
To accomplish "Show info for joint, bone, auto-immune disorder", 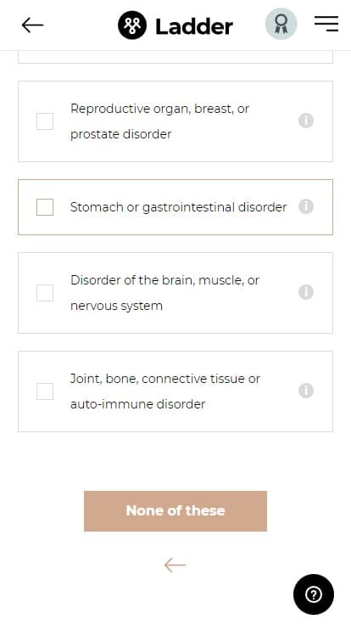I will [x=306, y=391].
